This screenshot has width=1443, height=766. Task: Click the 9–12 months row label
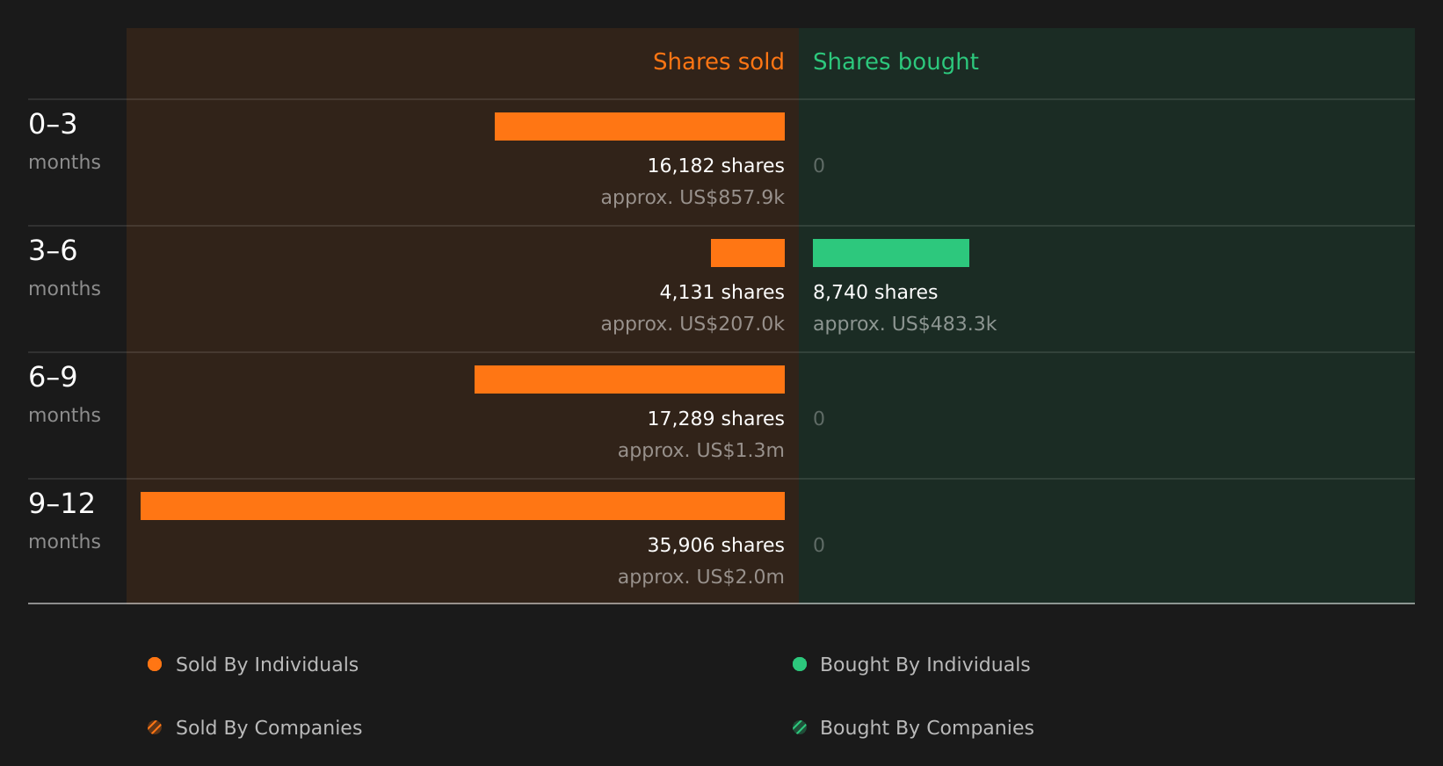pyautogui.click(x=64, y=521)
